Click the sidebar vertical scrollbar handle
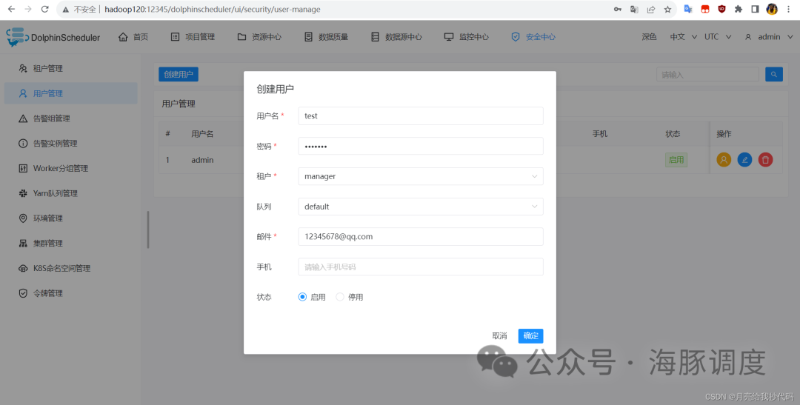The image size is (800, 405). [x=148, y=230]
